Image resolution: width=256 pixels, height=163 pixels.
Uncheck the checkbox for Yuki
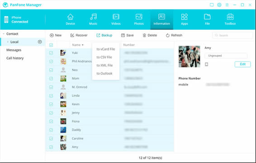tap(51, 53)
